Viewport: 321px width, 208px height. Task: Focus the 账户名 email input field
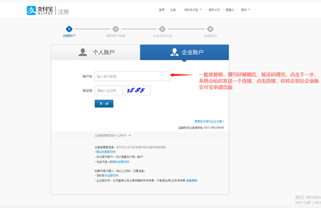[133, 76]
